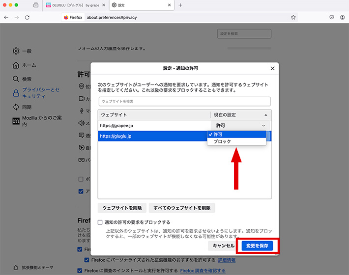Reload the page with the refresh icon
The height and width of the screenshot is (275, 349).
[27, 17]
